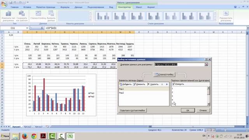Click the EN language indicator in the tray

point(204,136)
